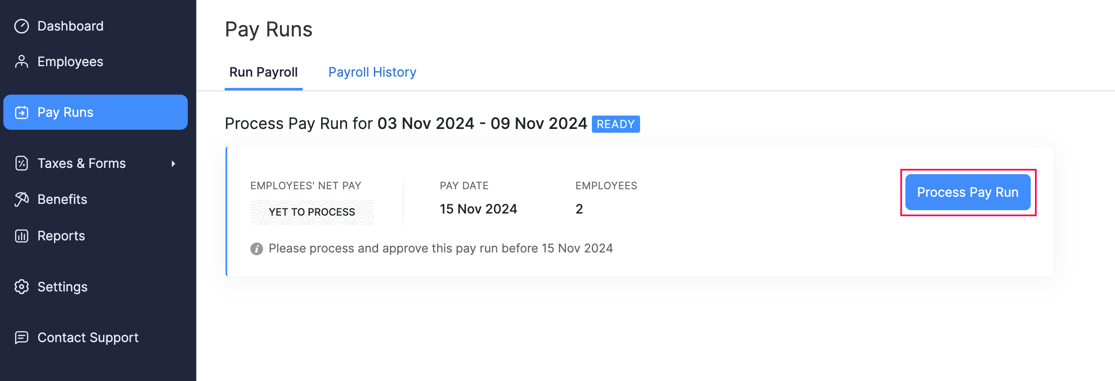Click the info icon beside the reminder
The image size is (1115, 381).
coord(256,249)
